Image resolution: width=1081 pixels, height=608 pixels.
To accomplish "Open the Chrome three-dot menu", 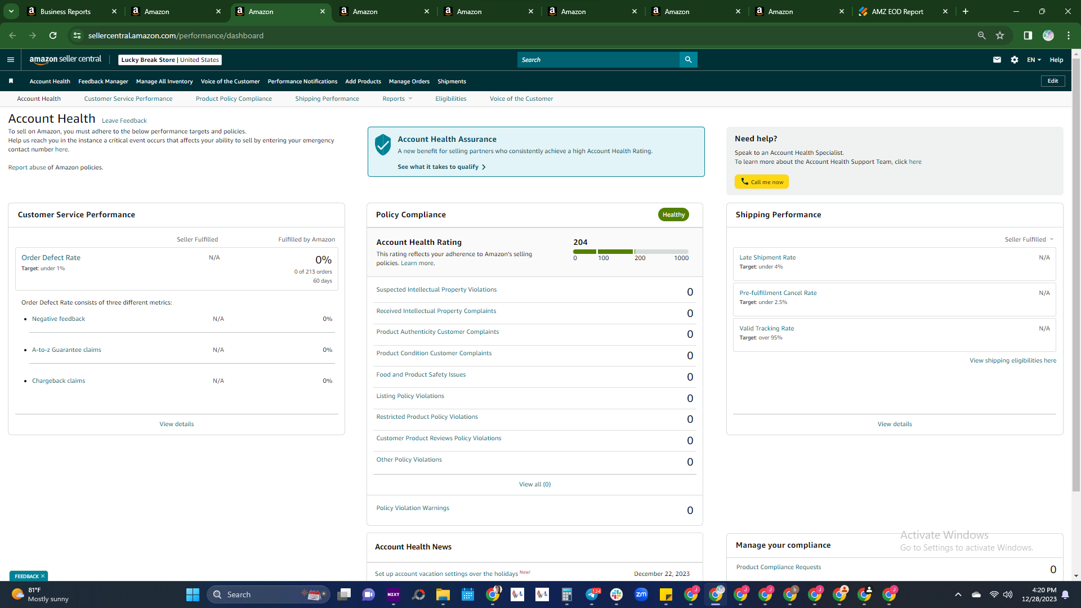I will tap(1069, 35).
